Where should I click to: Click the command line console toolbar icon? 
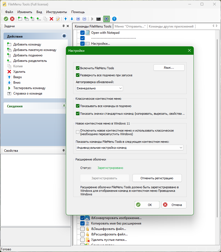[99, 19]
